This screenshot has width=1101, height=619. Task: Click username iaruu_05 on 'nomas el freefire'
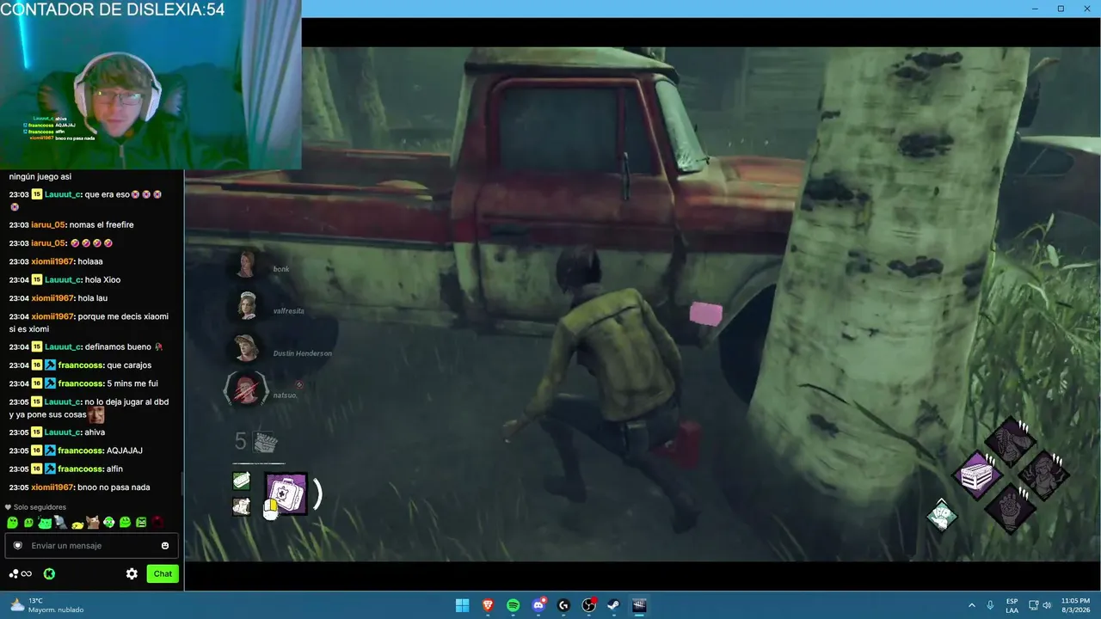[48, 225]
